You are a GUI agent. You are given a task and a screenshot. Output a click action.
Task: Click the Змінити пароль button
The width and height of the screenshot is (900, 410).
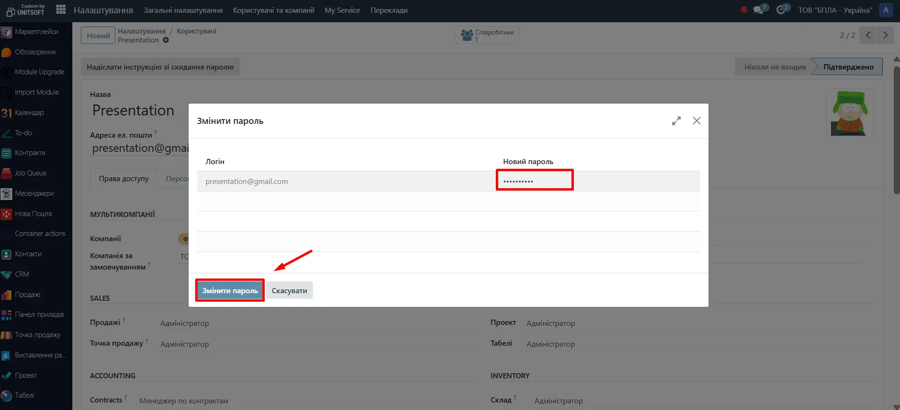point(230,290)
